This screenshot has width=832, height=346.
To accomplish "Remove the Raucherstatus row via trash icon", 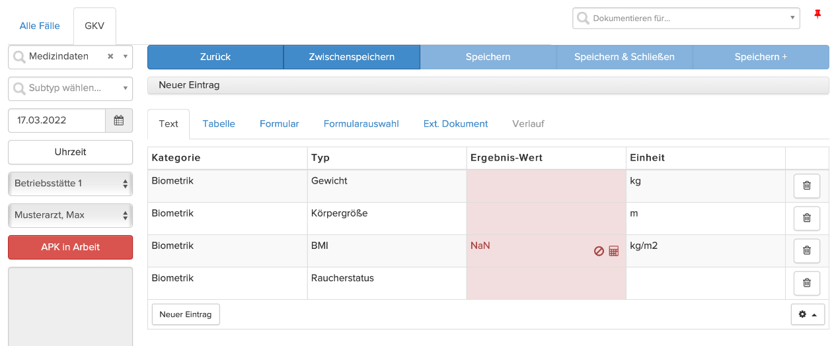I will pos(806,283).
